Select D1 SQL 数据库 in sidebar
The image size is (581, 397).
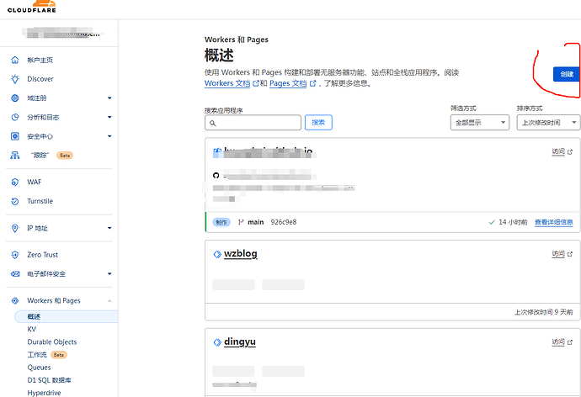49,380
